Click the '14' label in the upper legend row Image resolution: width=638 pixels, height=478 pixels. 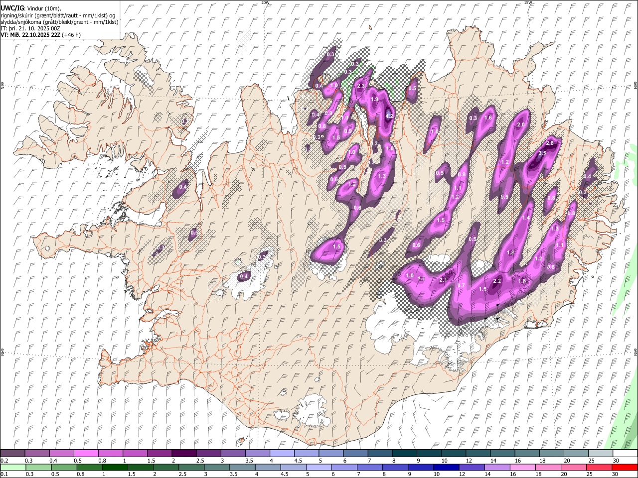[493, 461]
